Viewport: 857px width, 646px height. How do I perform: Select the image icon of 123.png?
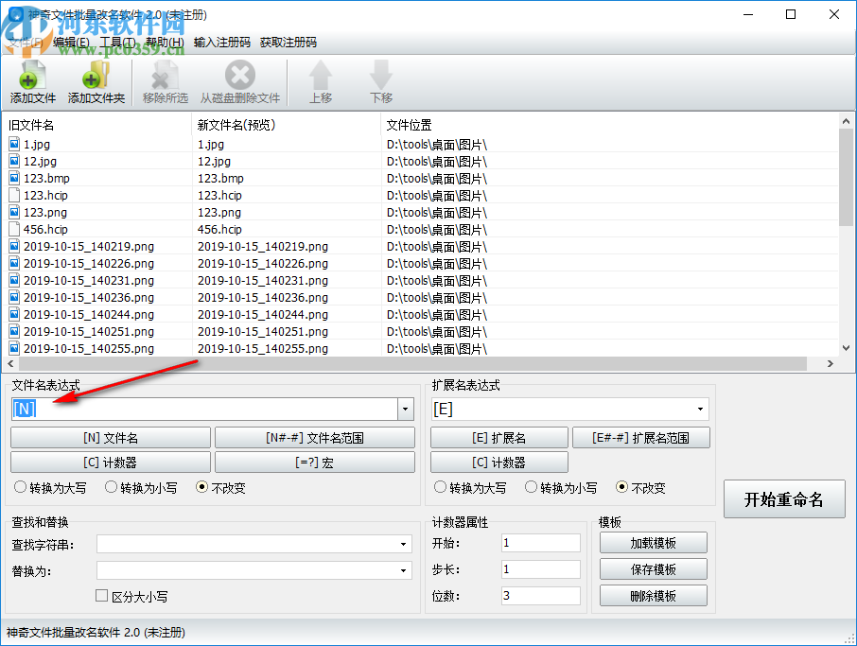point(14,212)
